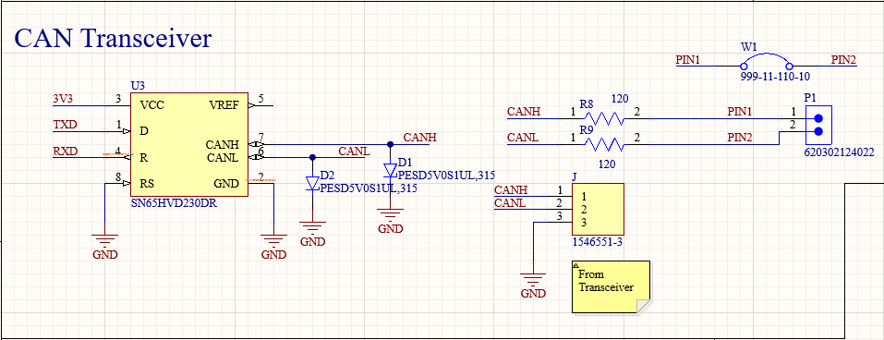The width and height of the screenshot is (884, 340).
Task: Select the SN65HVD230DR part number text
Action: [x=174, y=203]
